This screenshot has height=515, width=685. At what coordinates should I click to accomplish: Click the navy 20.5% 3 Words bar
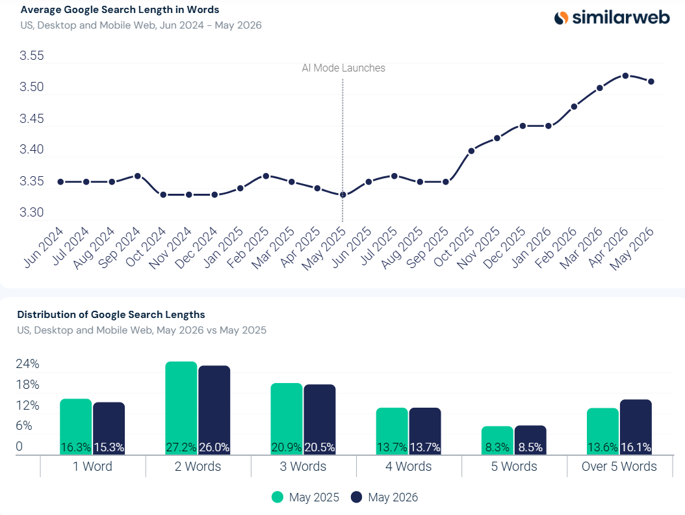(x=320, y=419)
